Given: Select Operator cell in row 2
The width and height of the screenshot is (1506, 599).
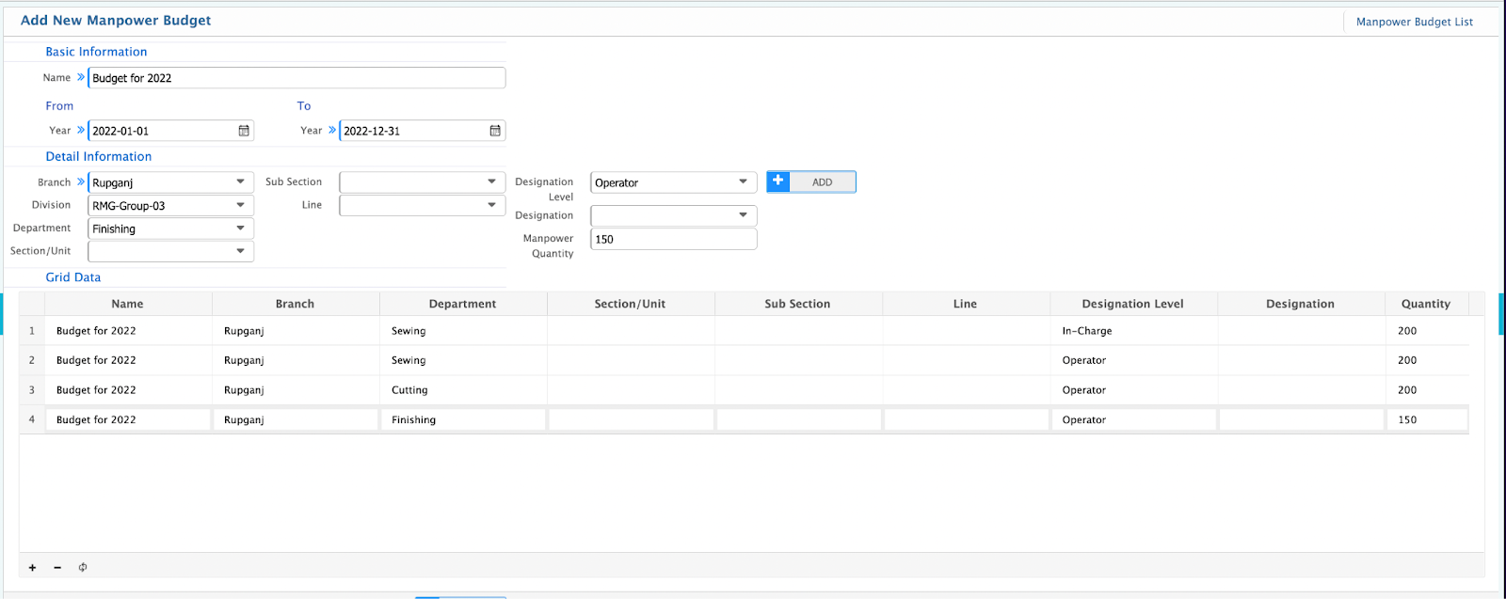Looking at the screenshot, I should (x=1133, y=360).
